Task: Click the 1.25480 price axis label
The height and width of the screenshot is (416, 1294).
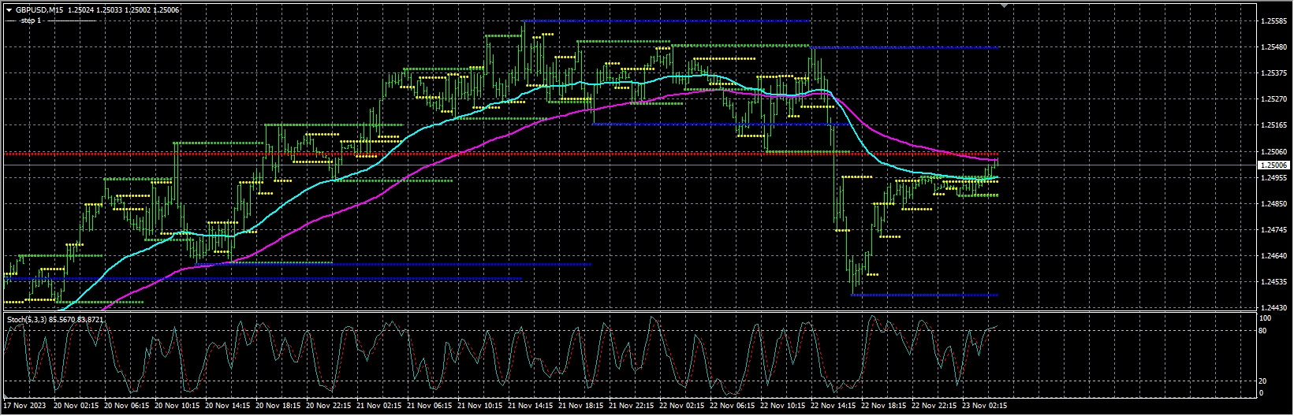Action: [x=1273, y=48]
